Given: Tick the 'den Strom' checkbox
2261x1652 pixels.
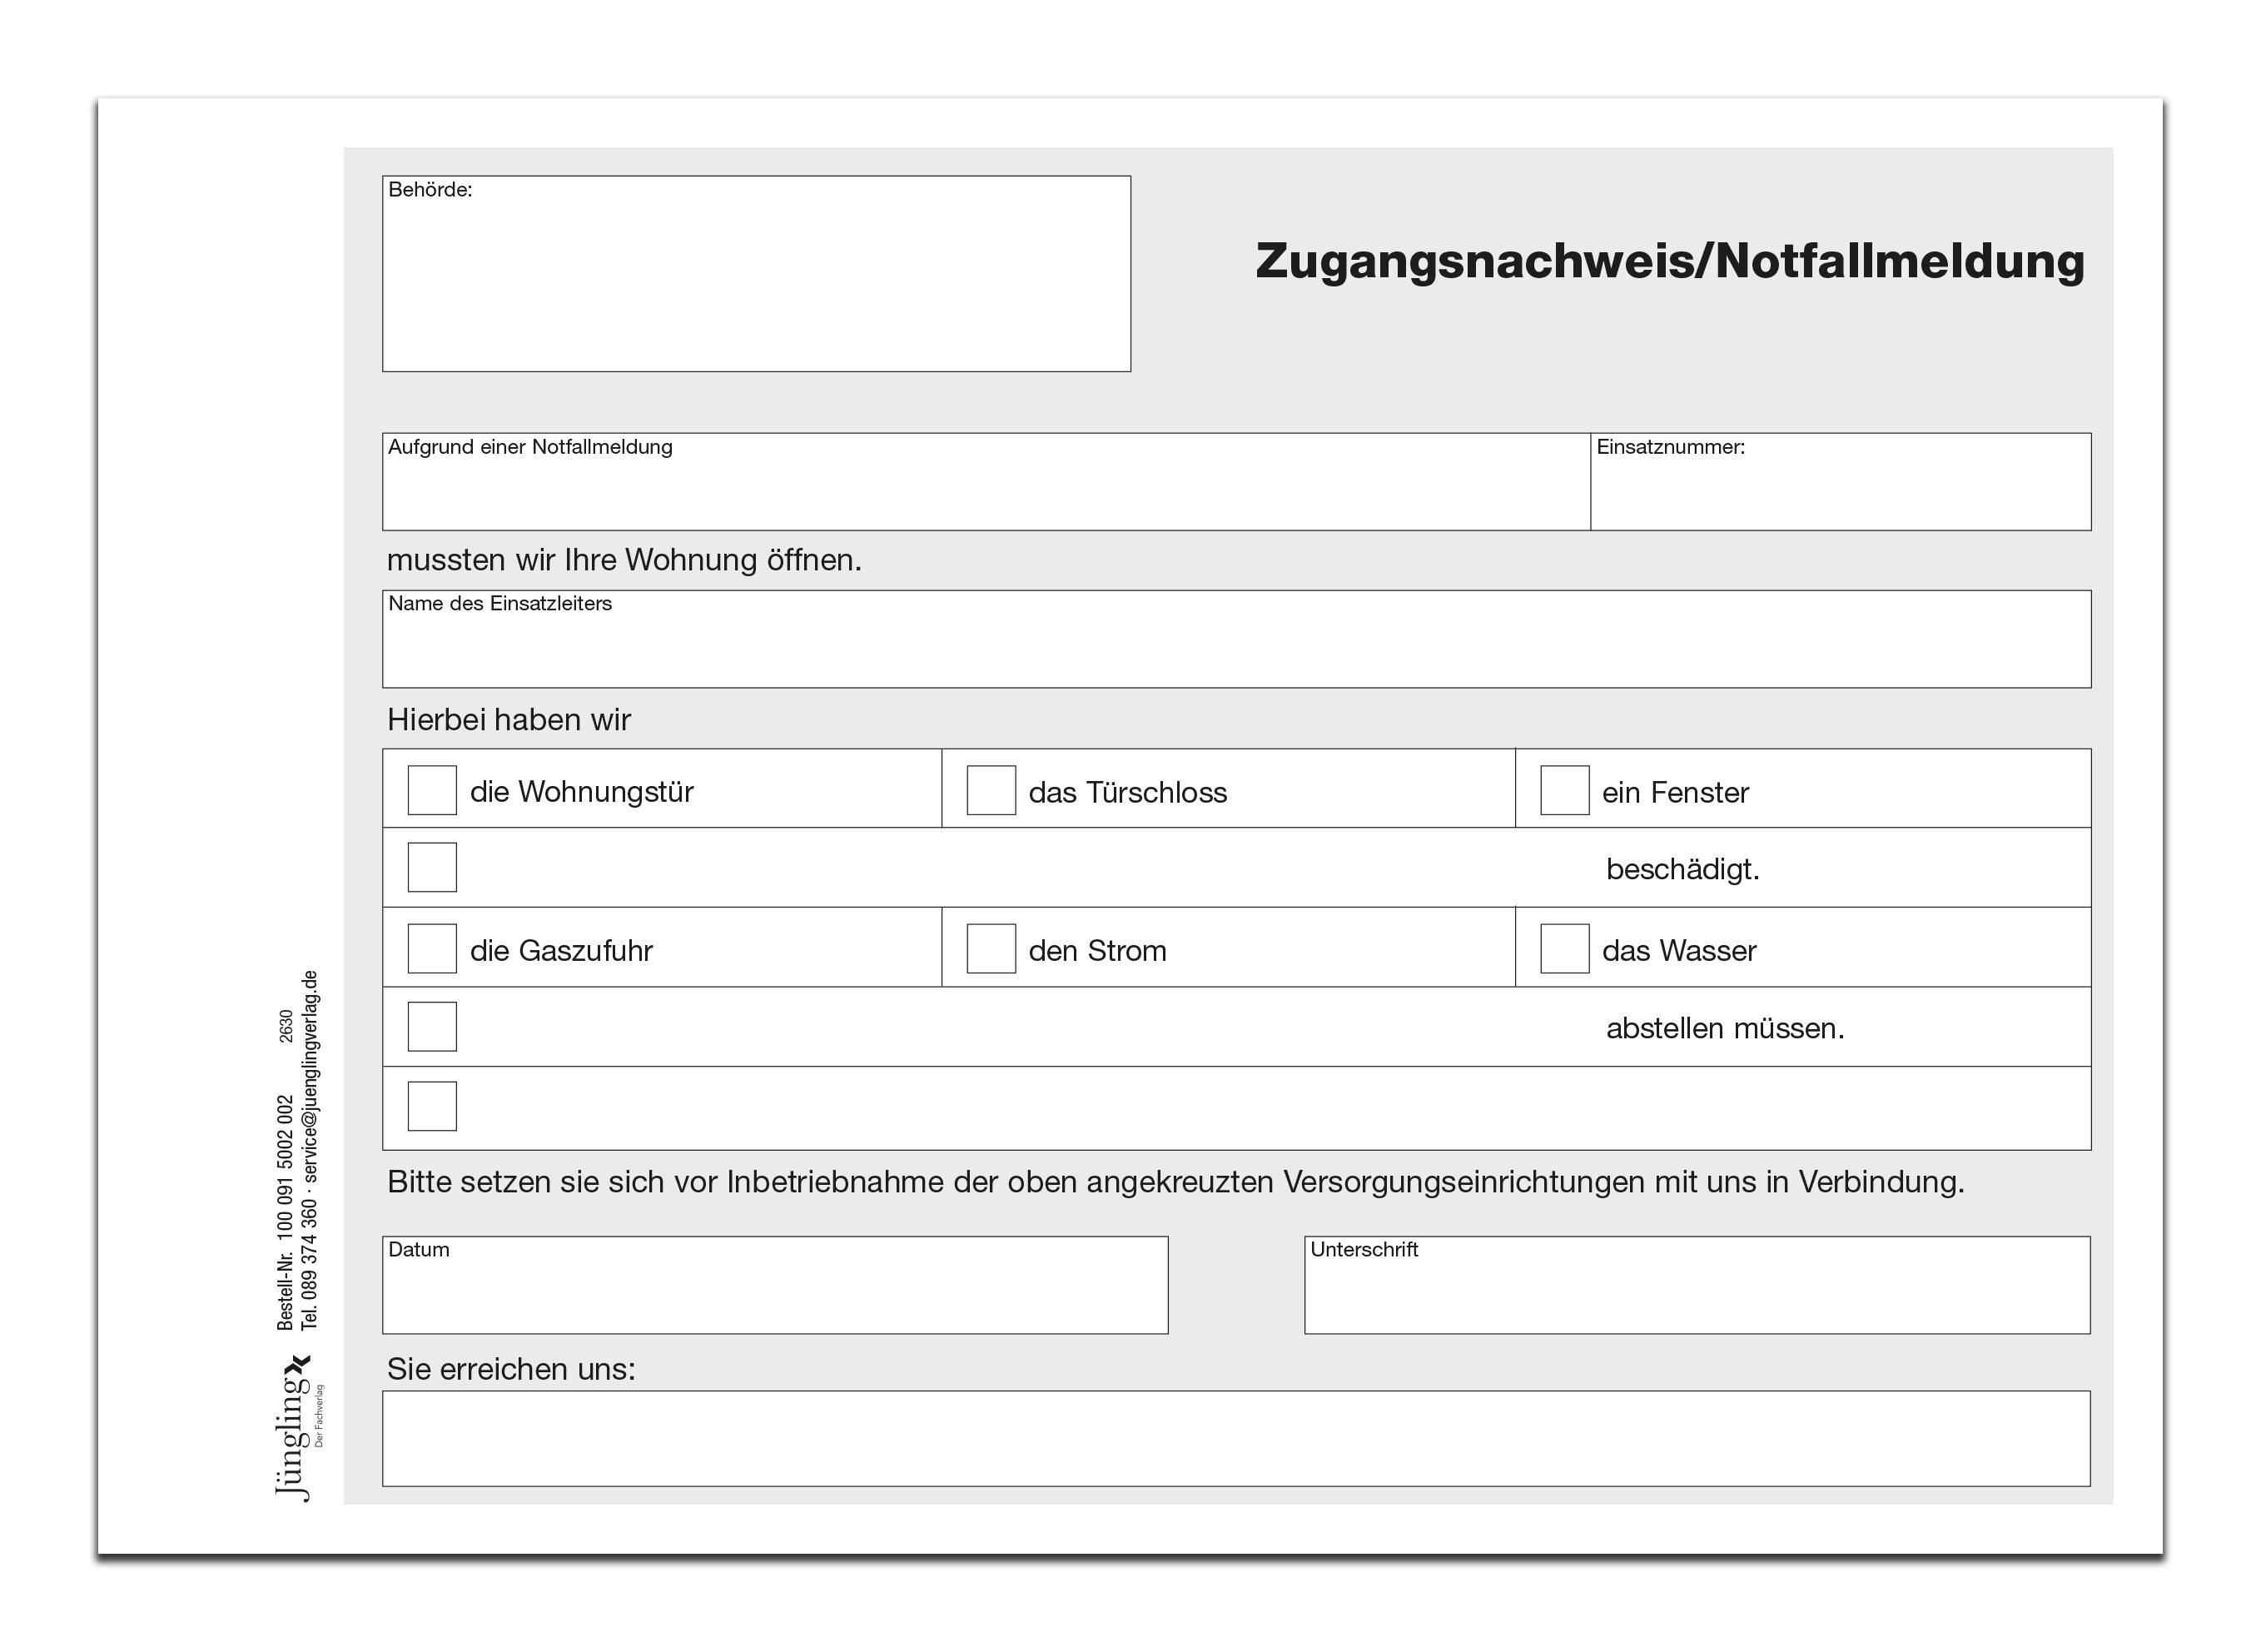Looking at the screenshot, I should coord(991,948).
